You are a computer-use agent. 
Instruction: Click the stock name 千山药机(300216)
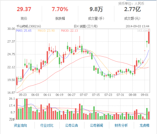pyautogui.click(x=29, y=26)
